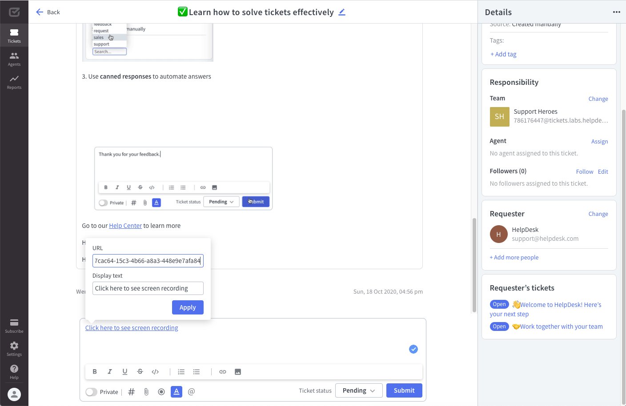Open the Details more options menu
This screenshot has width=626, height=406.
pos(616,12)
